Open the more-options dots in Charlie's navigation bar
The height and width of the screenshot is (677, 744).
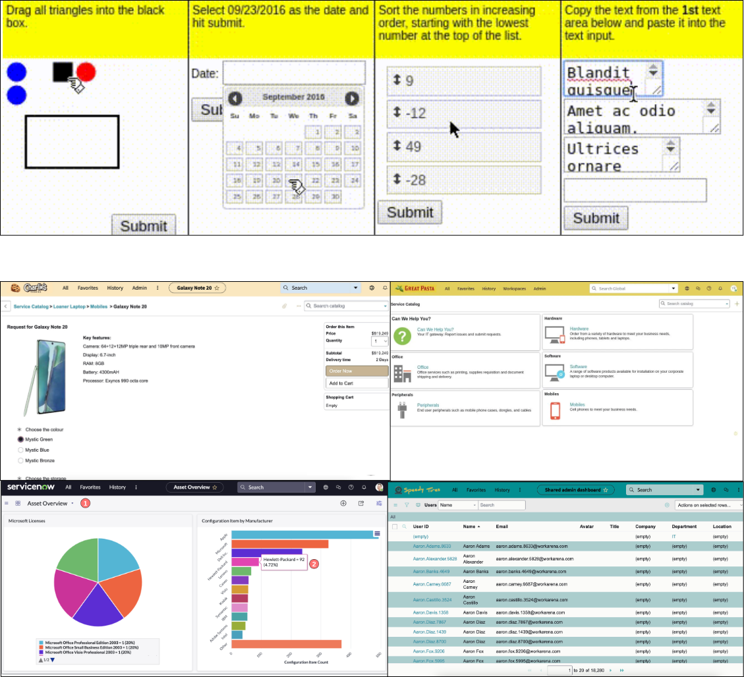pyautogui.click(x=157, y=288)
